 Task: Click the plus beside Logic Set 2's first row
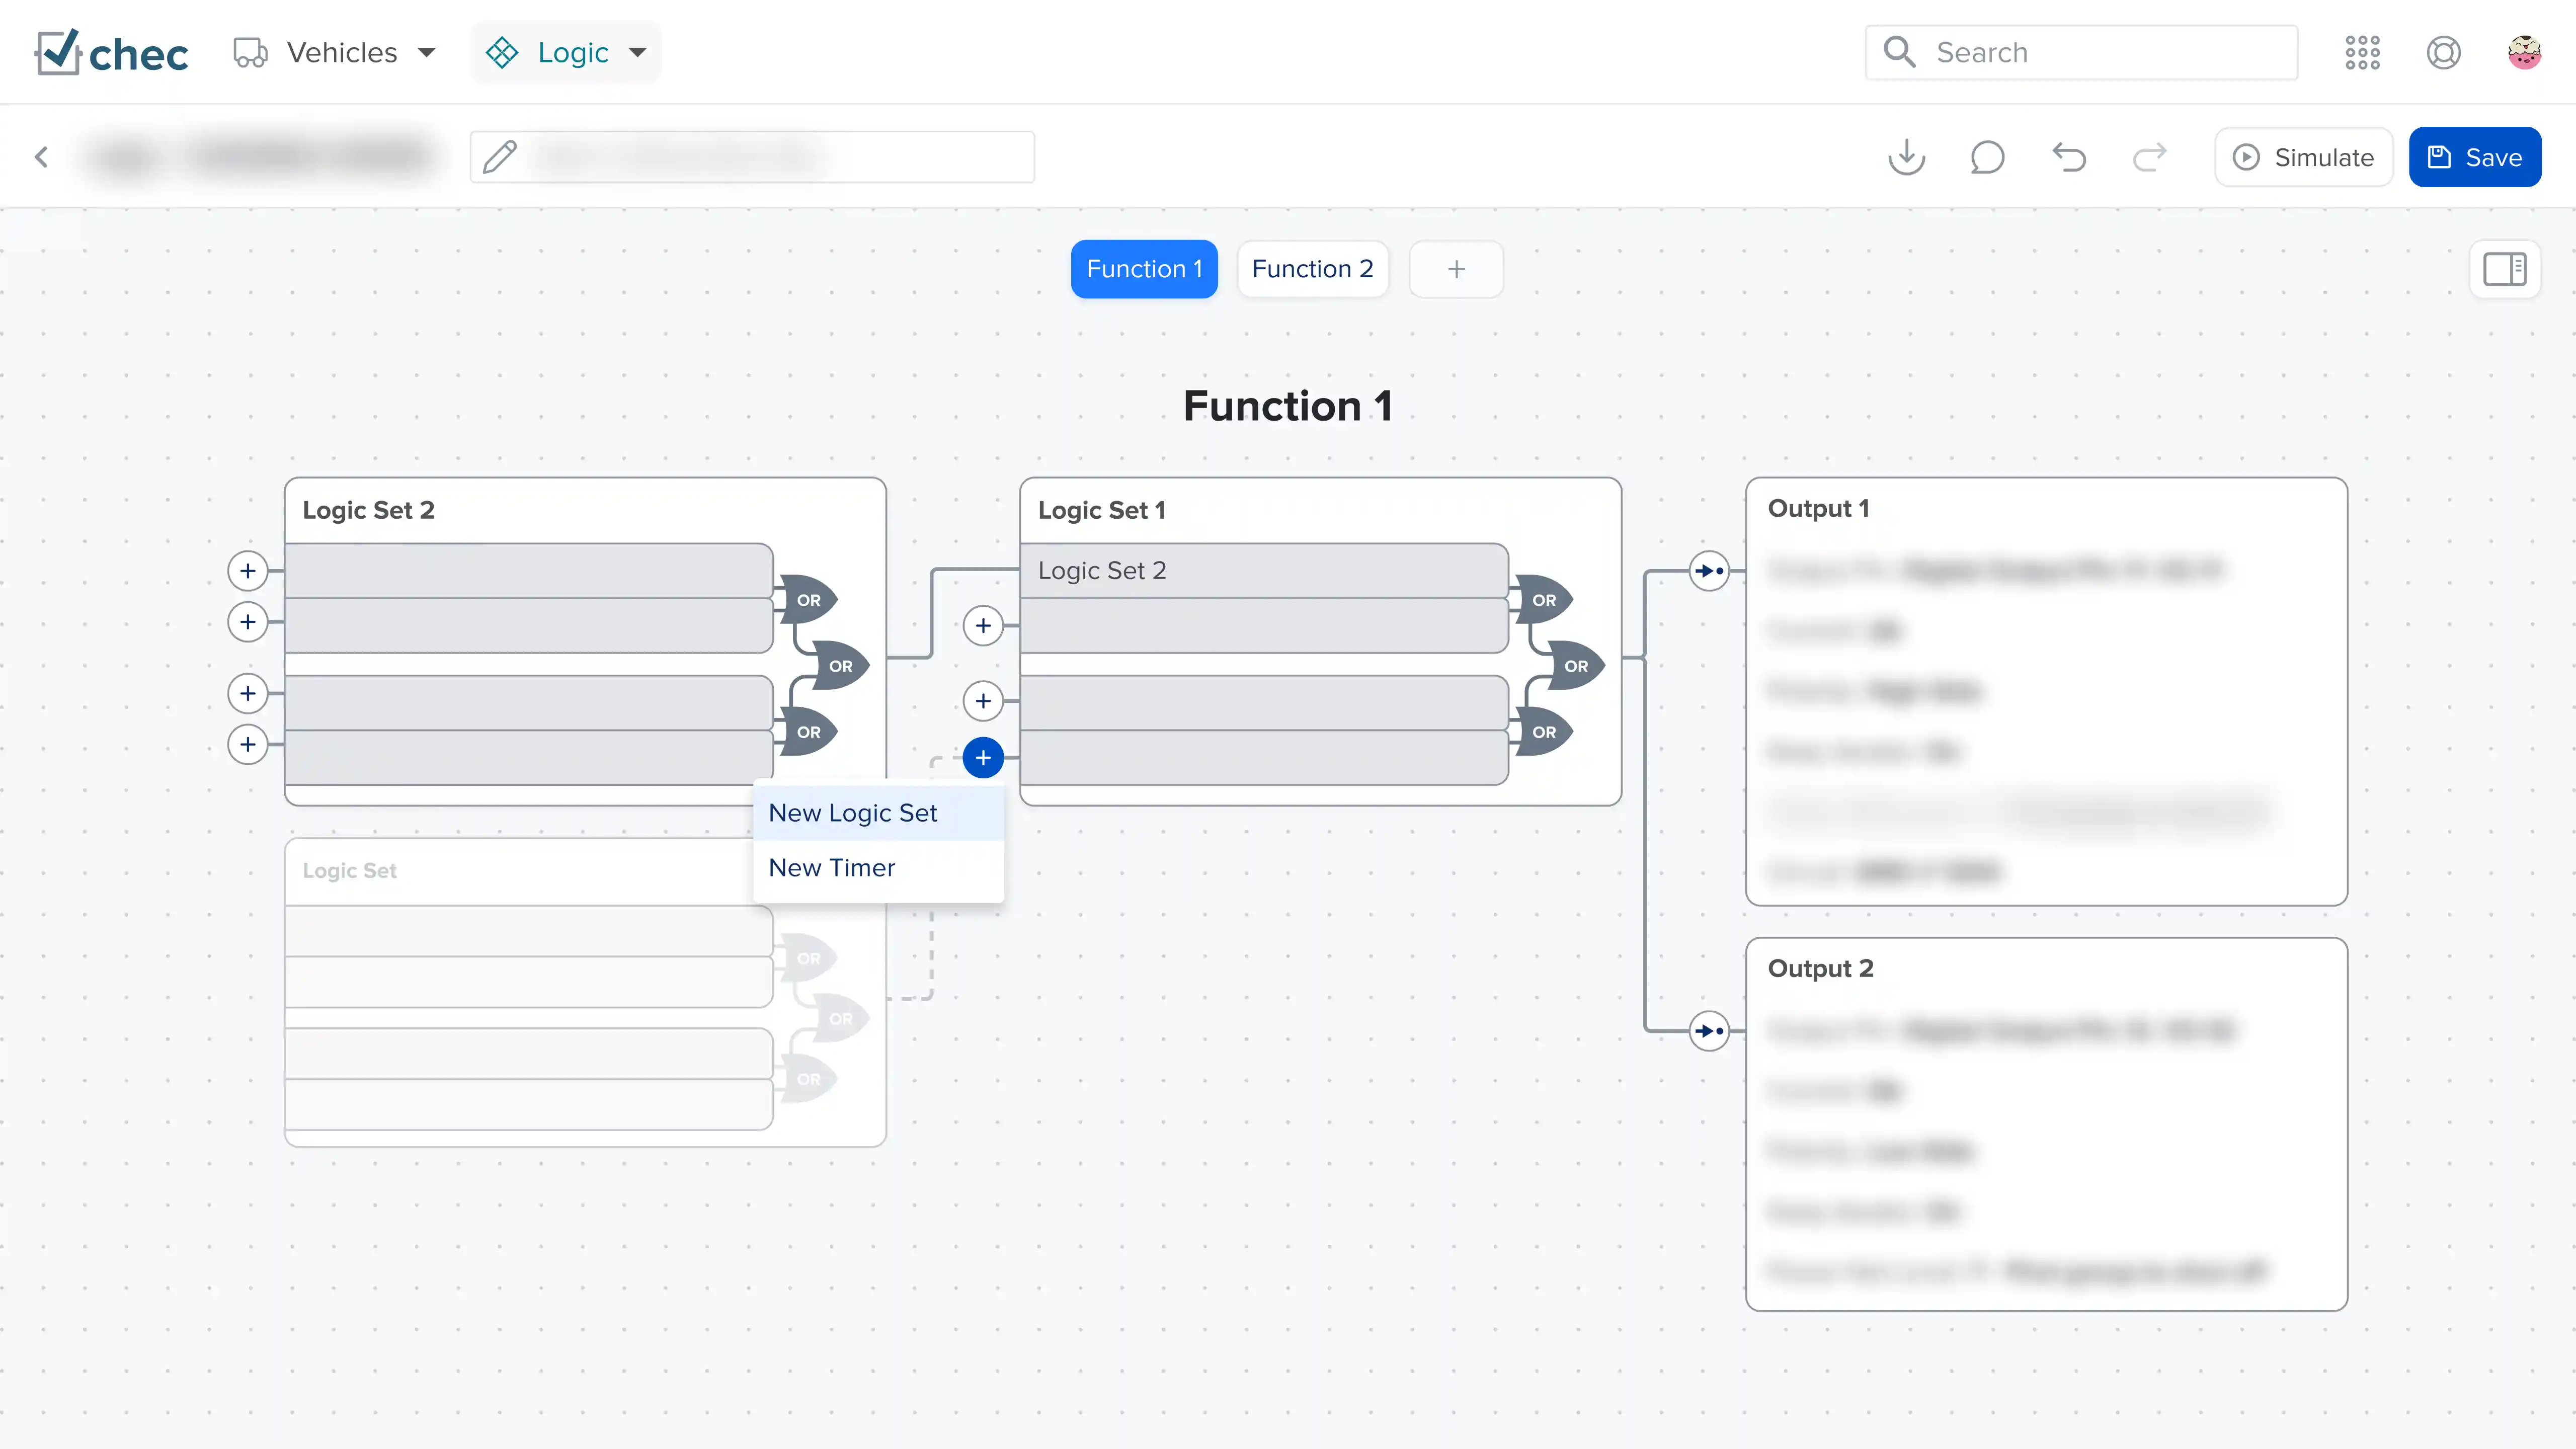pyautogui.click(x=248, y=571)
